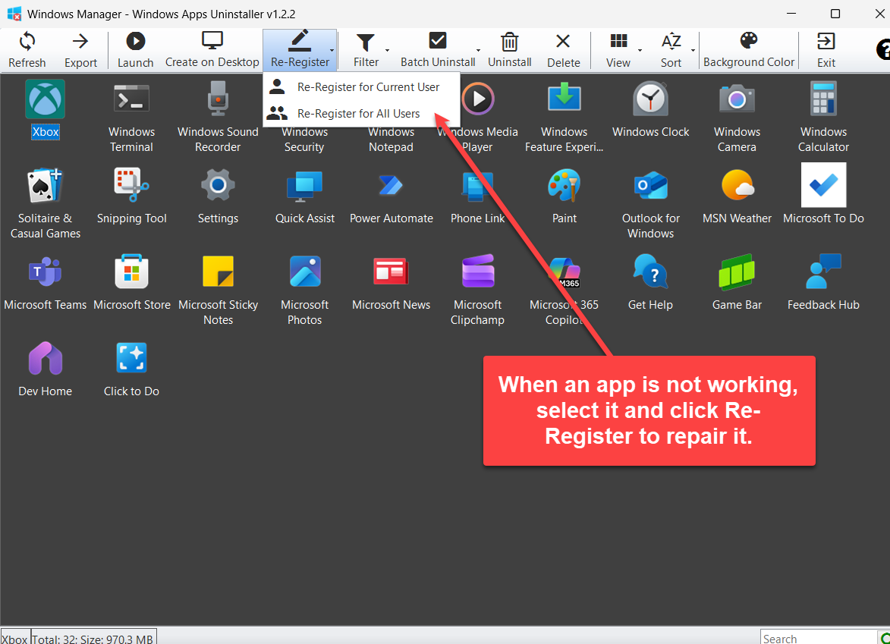Click the Windows Manager title bar icon

tap(14, 14)
